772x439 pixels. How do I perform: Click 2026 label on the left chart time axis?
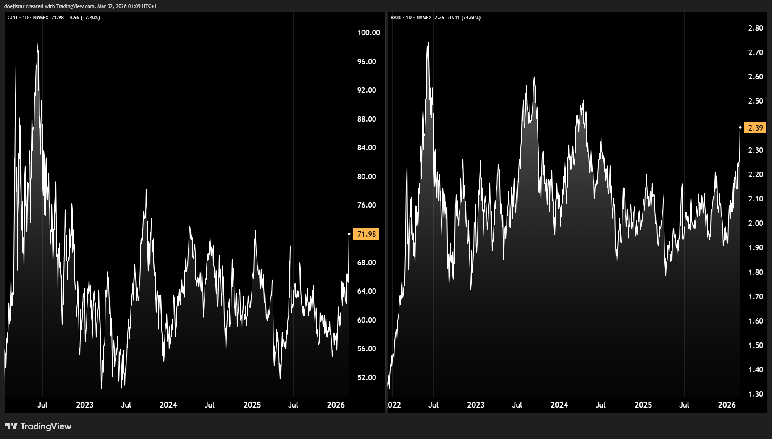point(336,405)
